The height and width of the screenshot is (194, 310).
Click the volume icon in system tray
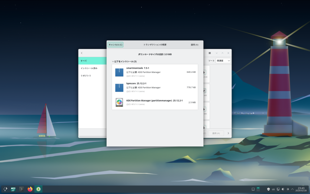(x=283, y=189)
